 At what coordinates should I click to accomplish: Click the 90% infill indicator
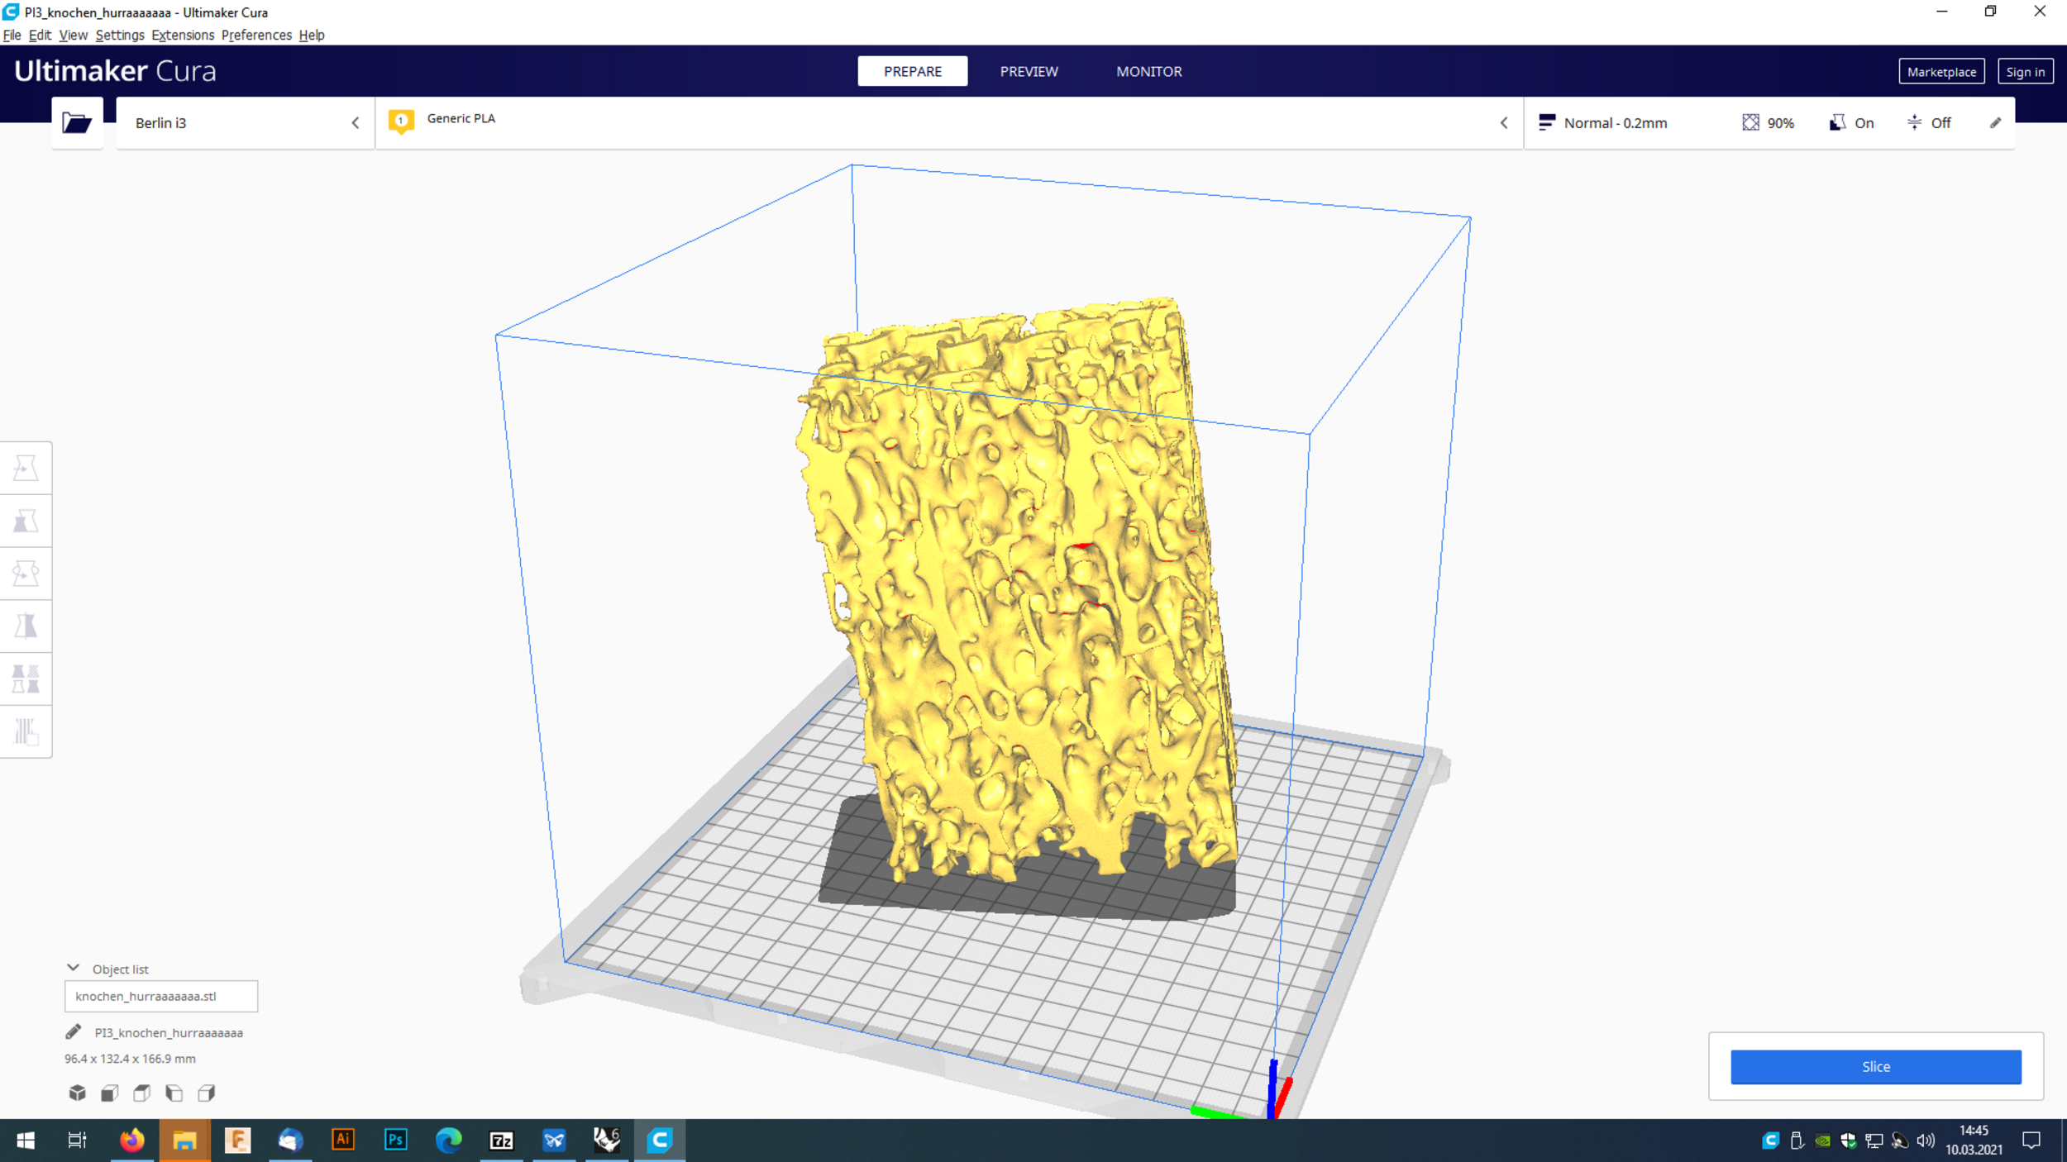[1768, 123]
